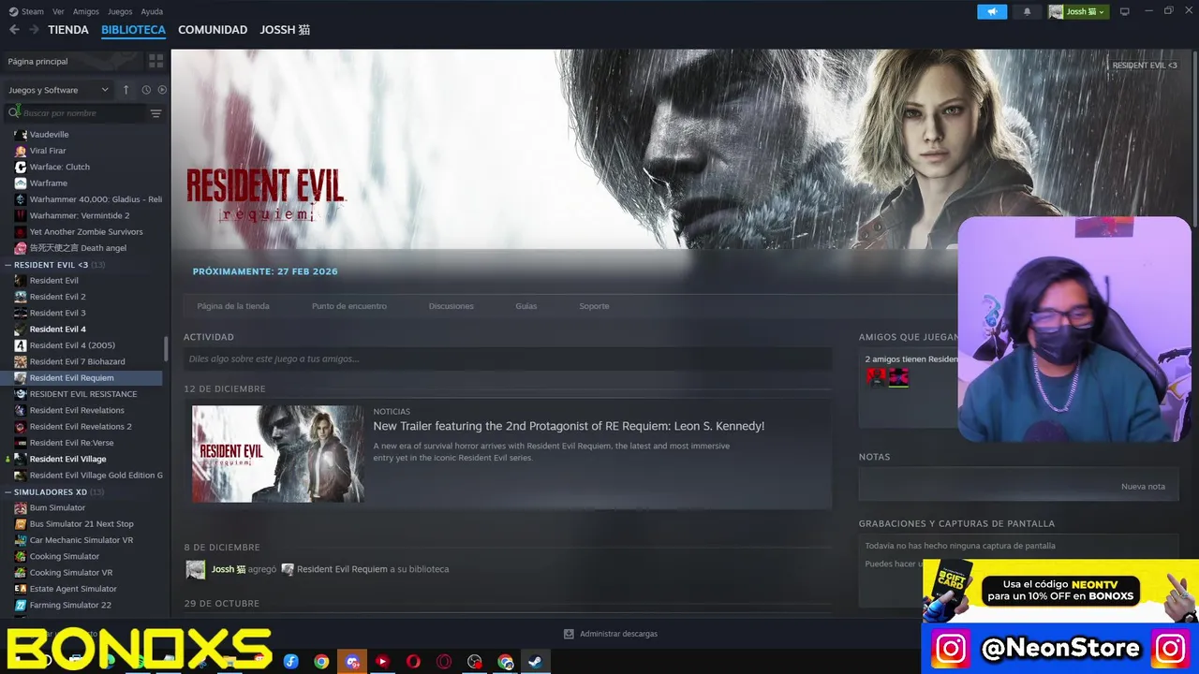The width and height of the screenshot is (1199, 674).
Task: Click the Cooking Simulator game icon
Action: point(21,556)
